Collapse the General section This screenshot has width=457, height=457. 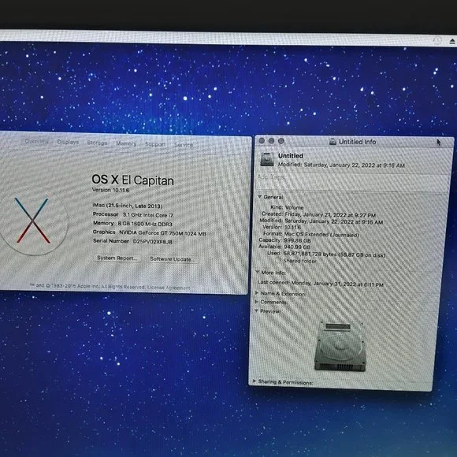click(259, 197)
